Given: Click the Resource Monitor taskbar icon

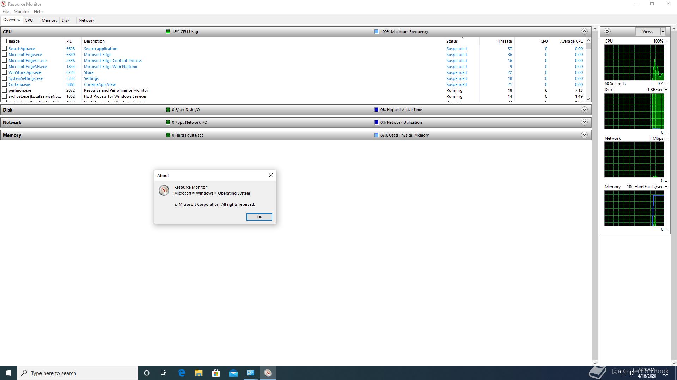Looking at the screenshot, I should pos(268,373).
